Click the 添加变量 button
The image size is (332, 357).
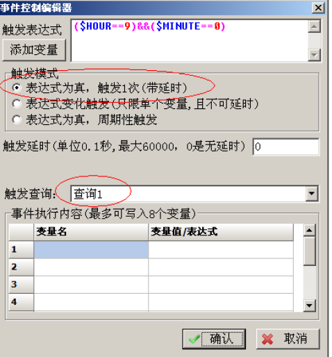pyautogui.click(x=34, y=50)
